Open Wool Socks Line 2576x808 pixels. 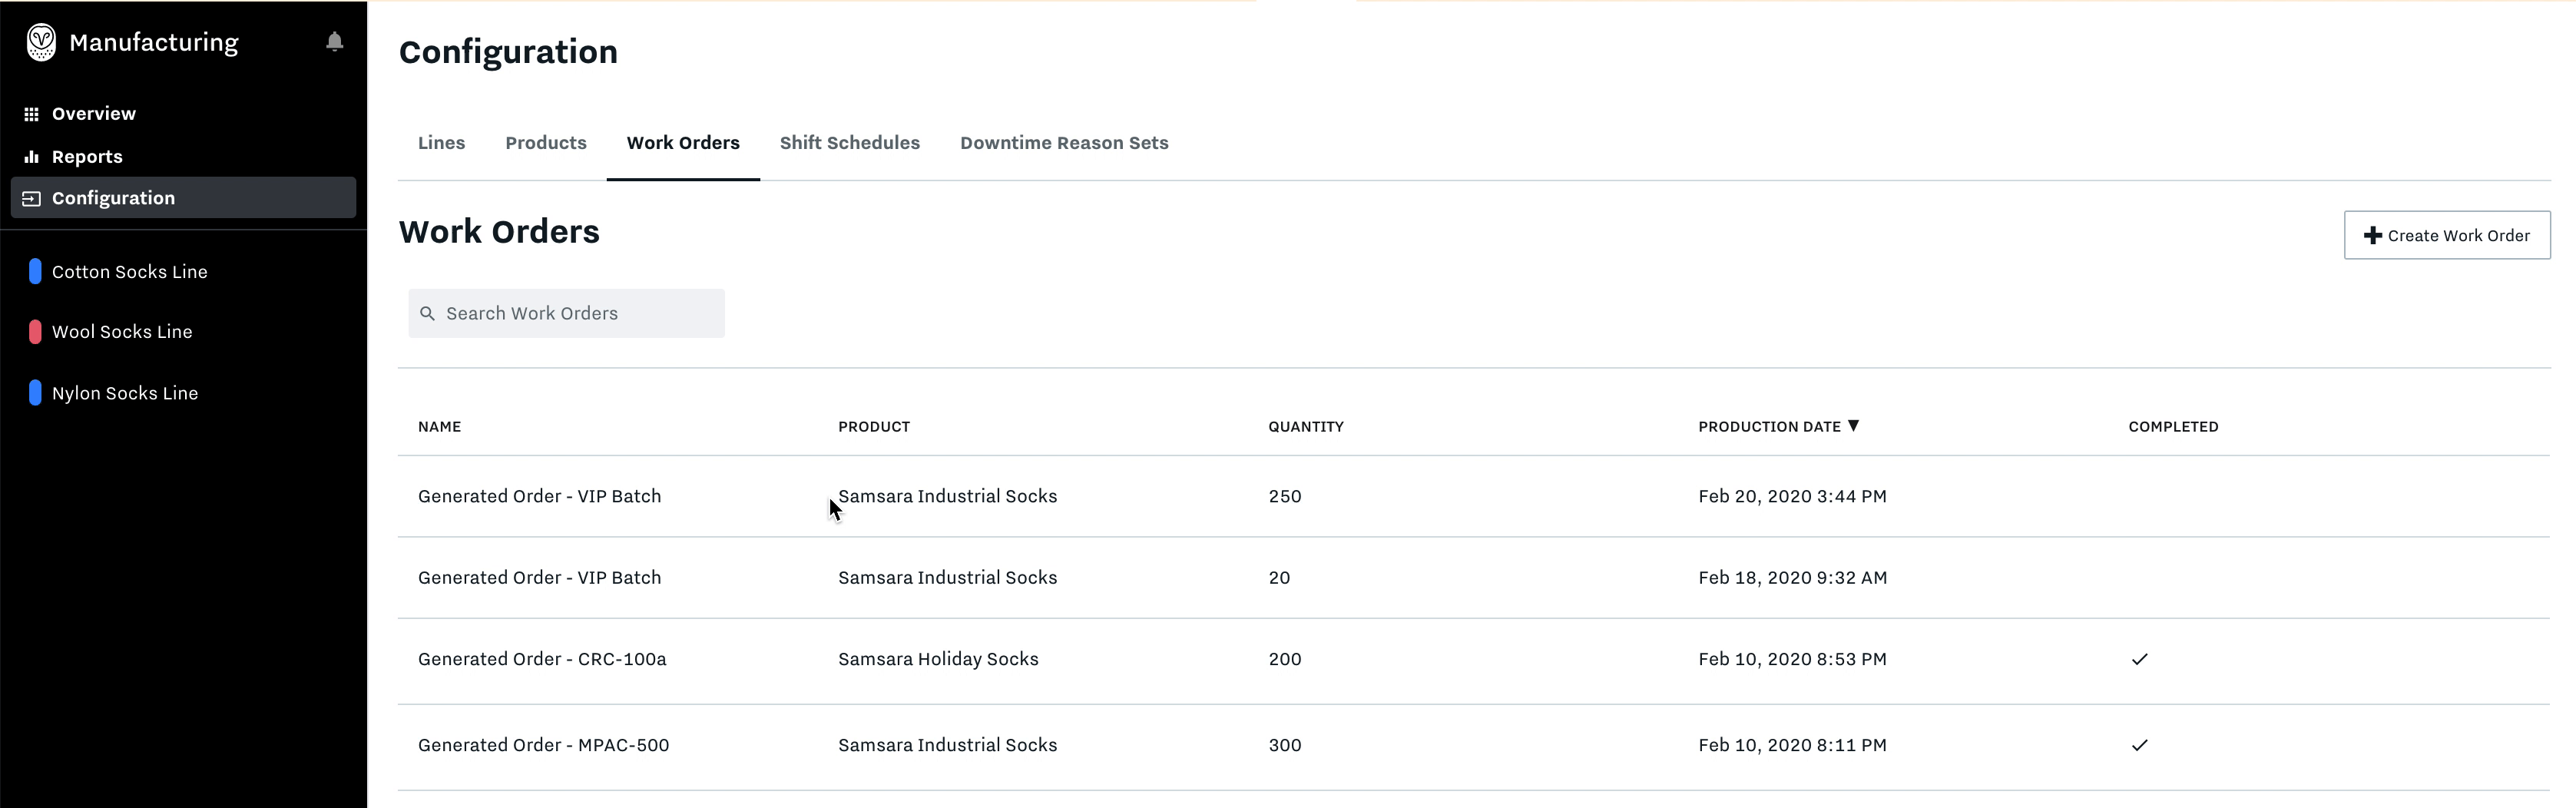click(x=122, y=332)
